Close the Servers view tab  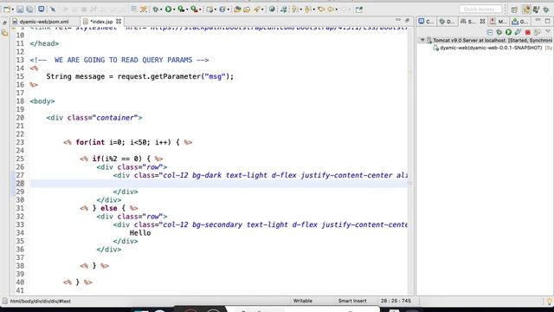(x=483, y=22)
